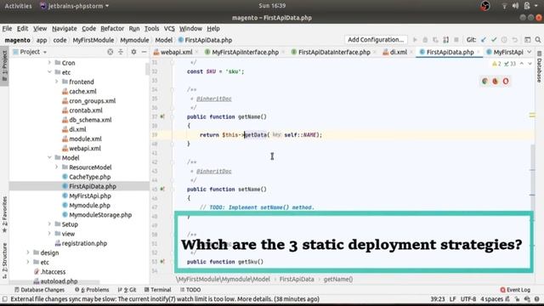Open in Firefox browser icon in editor

[x=495, y=82]
